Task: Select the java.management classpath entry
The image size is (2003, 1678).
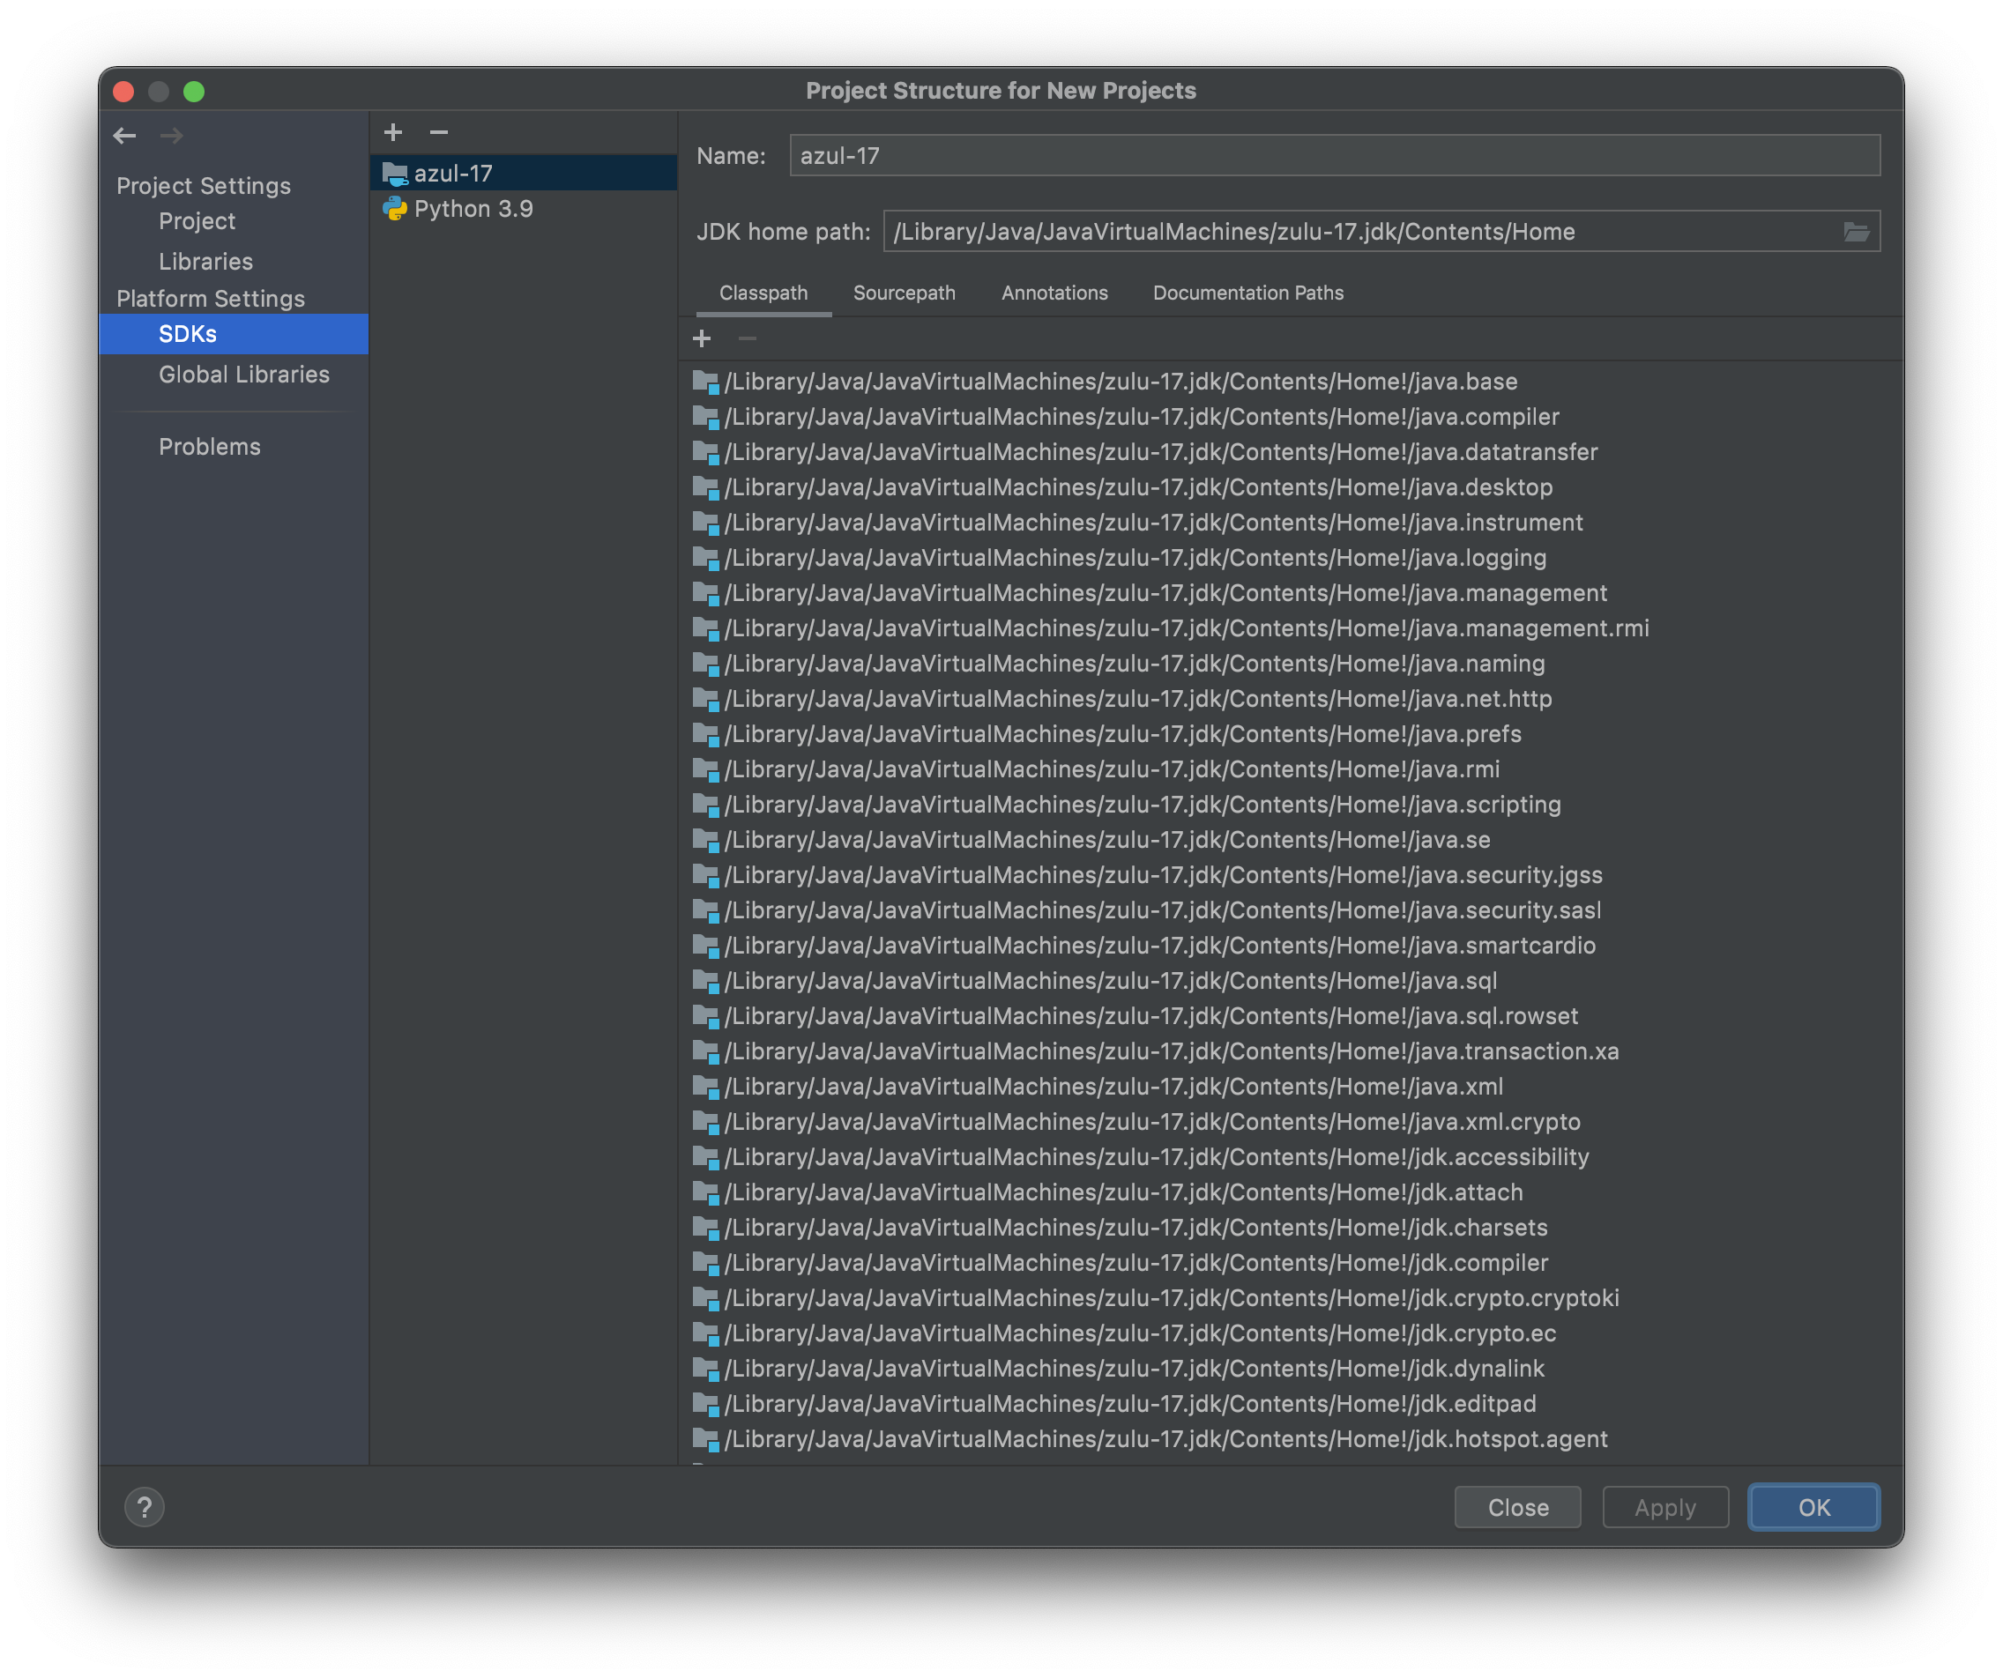Action: pyautogui.click(x=1290, y=593)
